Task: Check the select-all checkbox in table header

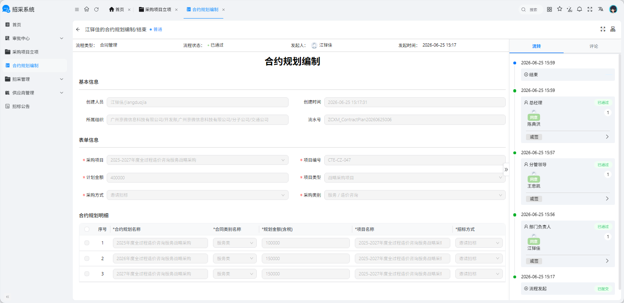Action: point(87,229)
